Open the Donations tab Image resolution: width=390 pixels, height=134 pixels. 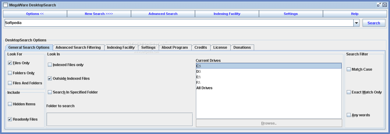pos(242,48)
